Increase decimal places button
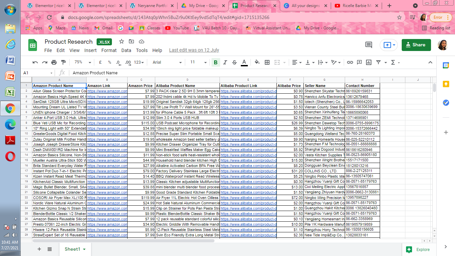 128,62
